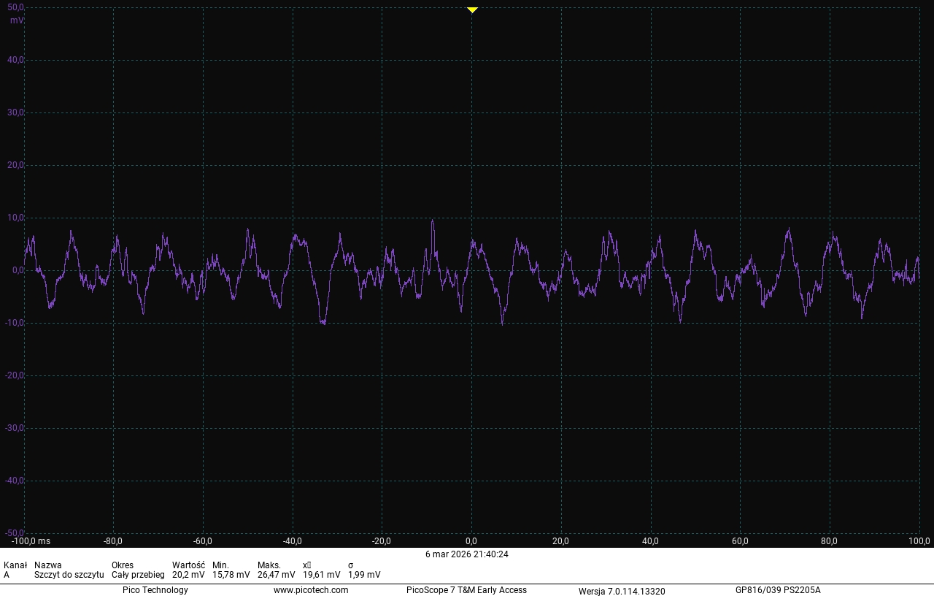Click the tallest waveform spike near 10 mV

pos(433,221)
